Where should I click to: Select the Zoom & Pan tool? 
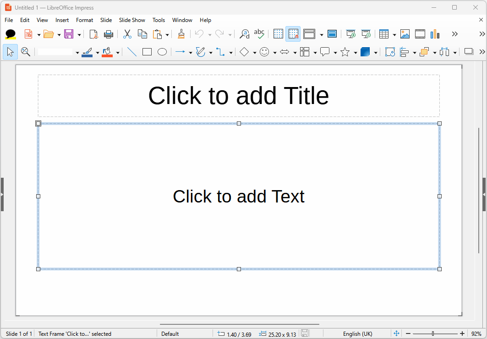[26, 52]
